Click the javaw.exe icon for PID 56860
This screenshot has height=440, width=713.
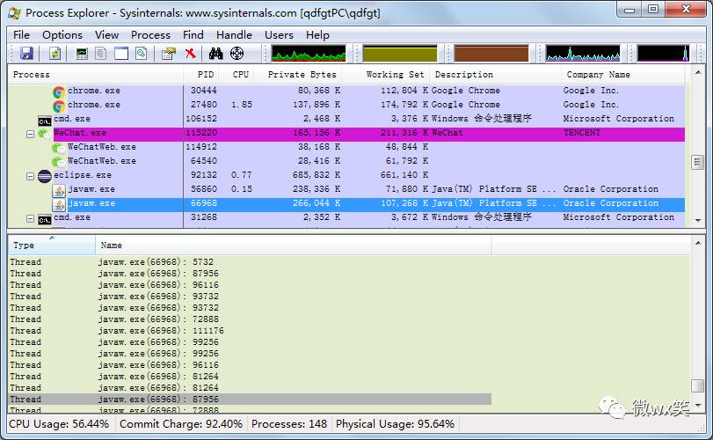pos(59,191)
